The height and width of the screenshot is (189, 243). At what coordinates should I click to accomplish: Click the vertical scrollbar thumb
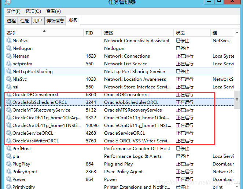click(x=237, y=100)
